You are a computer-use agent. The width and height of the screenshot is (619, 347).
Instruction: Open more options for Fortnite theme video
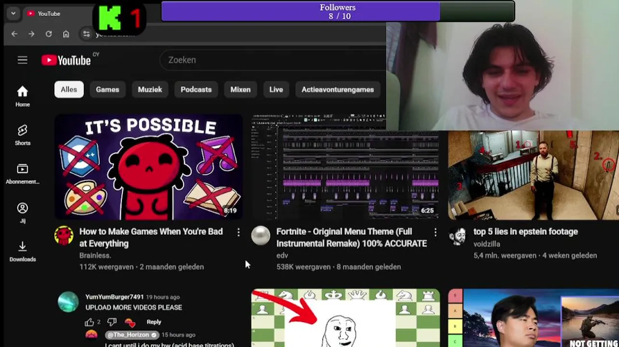coord(435,233)
